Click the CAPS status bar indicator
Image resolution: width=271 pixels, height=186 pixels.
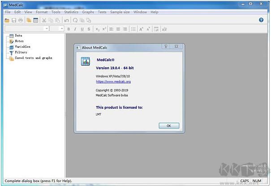click(245, 181)
